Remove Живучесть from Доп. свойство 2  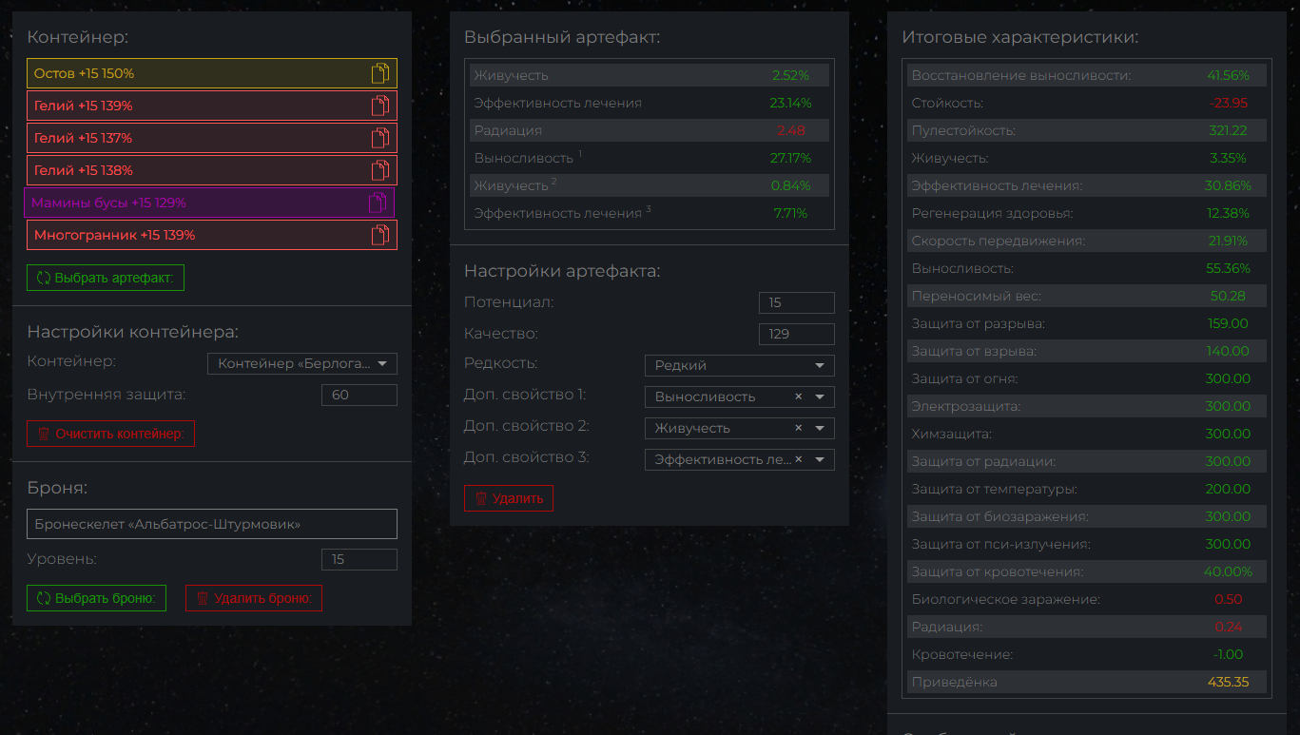click(x=799, y=428)
